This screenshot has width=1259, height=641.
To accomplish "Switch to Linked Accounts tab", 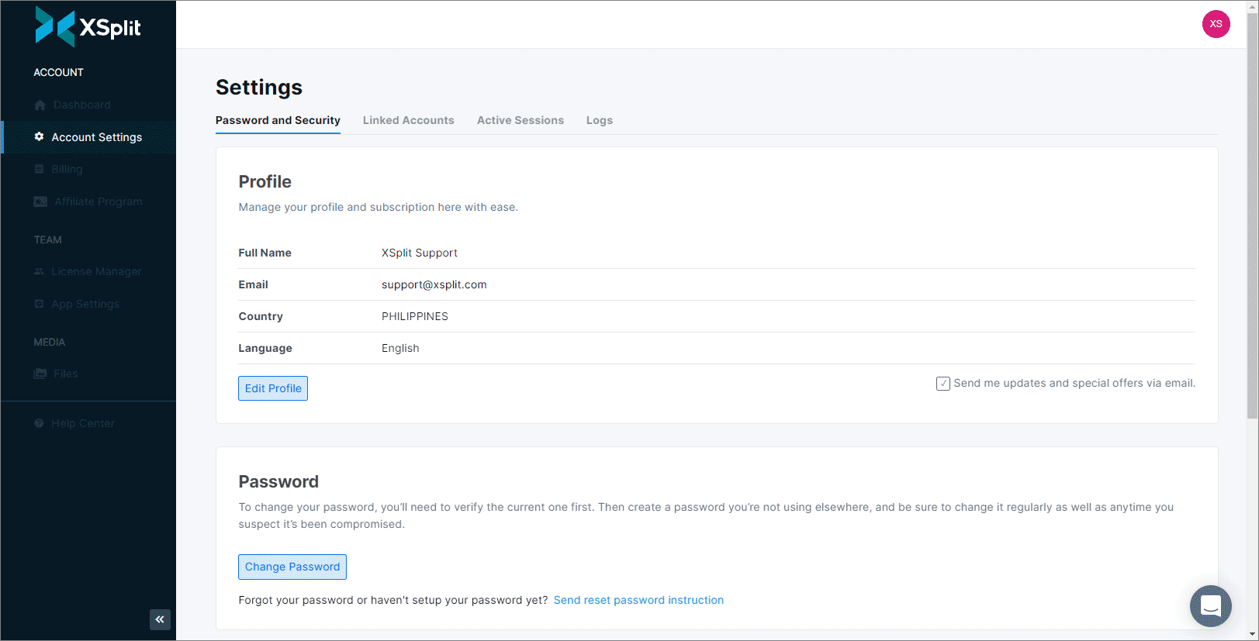I will point(409,120).
